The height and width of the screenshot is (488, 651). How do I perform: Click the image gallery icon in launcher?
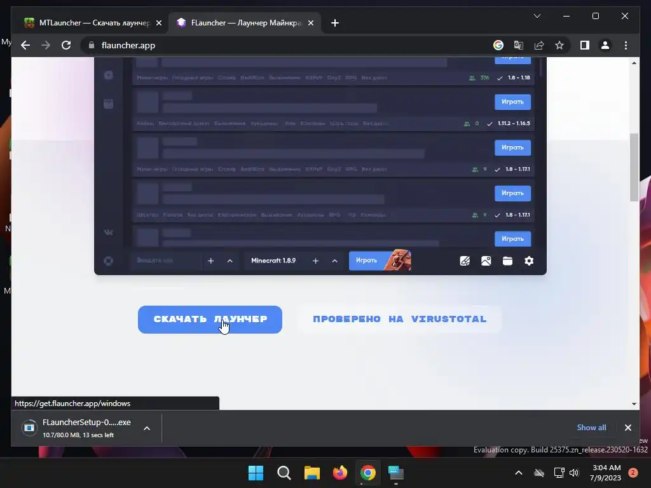click(486, 261)
